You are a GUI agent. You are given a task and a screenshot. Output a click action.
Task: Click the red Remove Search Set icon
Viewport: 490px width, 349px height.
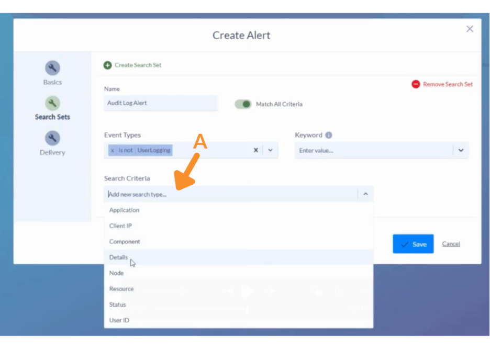416,84
